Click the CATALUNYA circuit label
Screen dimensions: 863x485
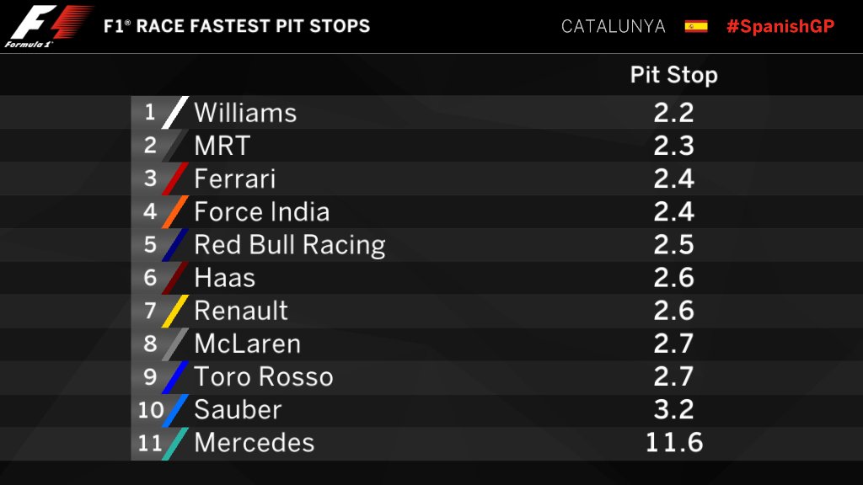(x=614, y=26)
